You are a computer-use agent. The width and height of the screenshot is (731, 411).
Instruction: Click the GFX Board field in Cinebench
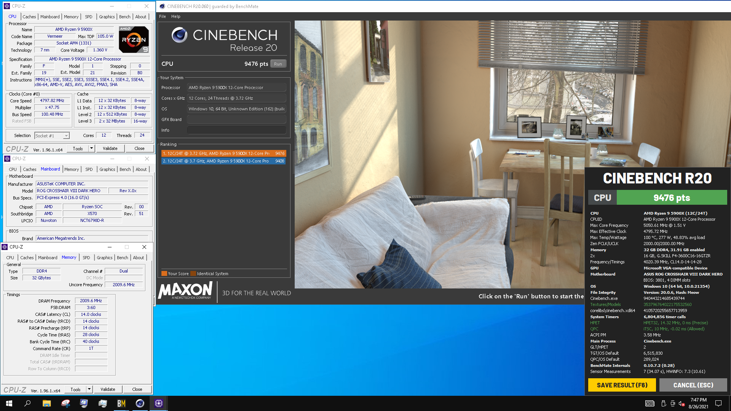pos(236,119)
